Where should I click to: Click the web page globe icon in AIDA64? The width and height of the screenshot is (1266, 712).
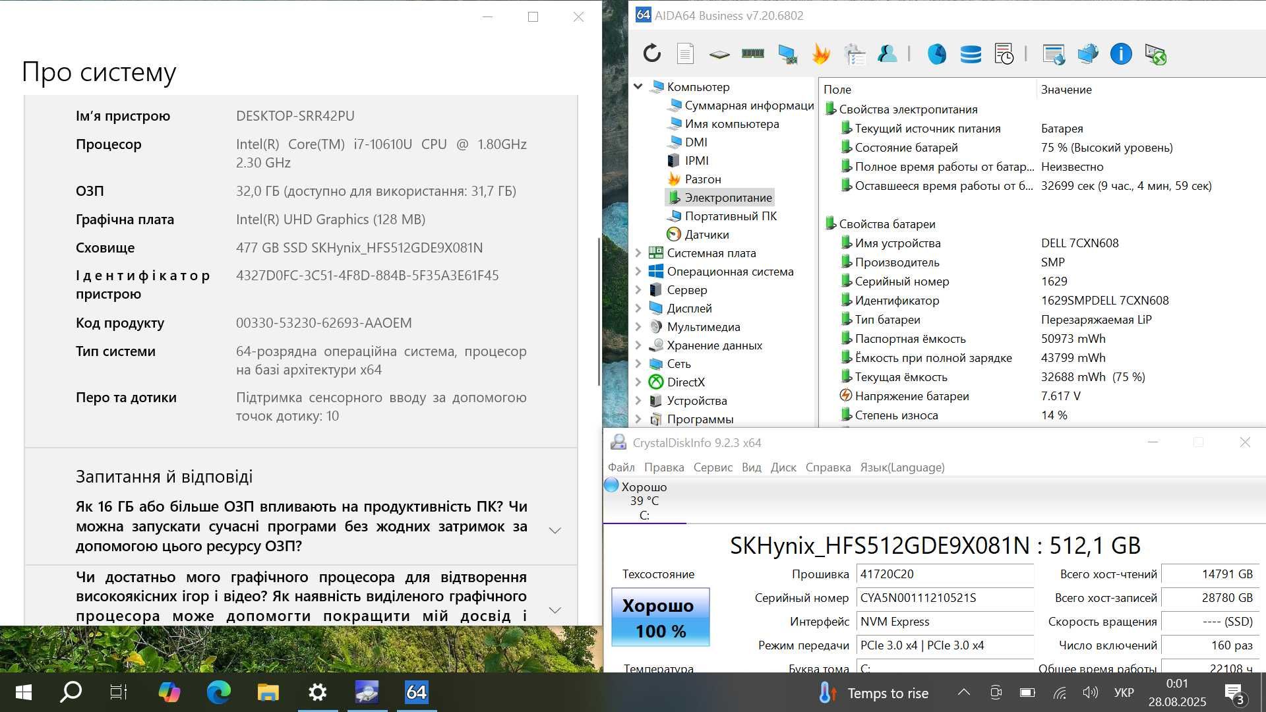click(x=1054, y=54)
